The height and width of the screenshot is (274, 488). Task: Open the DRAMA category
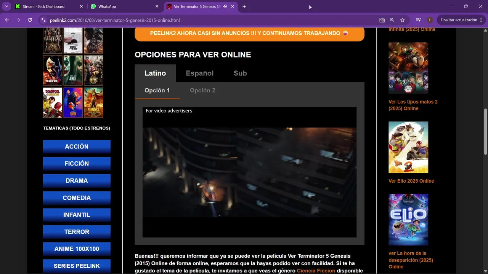click(x=77, y=181)
